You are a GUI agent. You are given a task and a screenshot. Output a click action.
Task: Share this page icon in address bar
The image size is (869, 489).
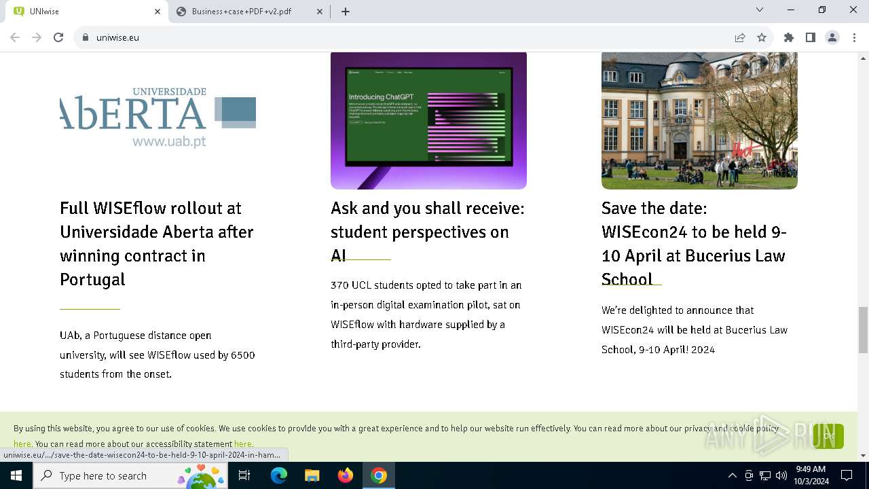[740, 37]
